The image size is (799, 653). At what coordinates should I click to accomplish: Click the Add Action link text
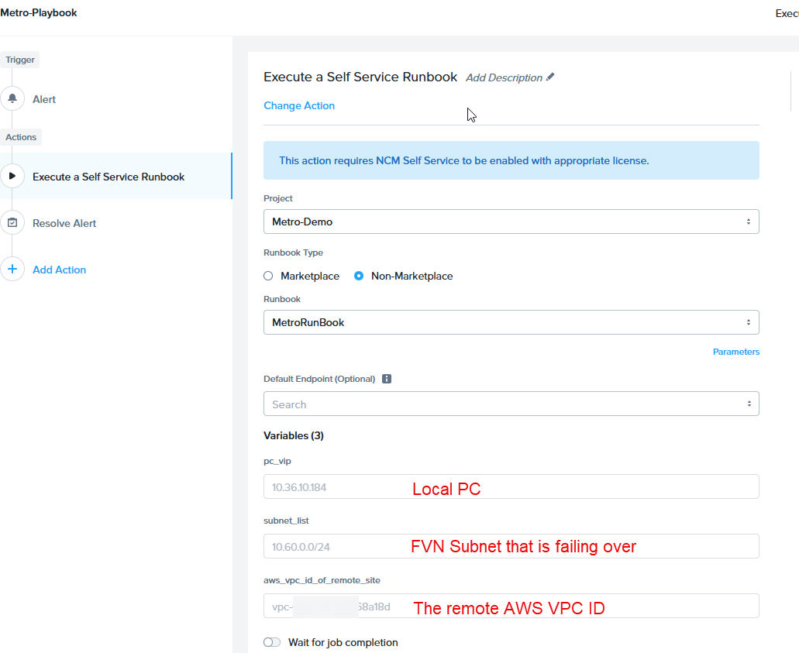point(60,270)
